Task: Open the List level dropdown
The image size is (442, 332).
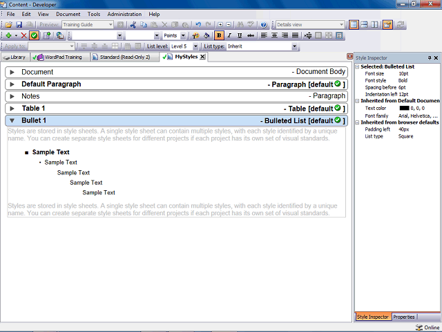Action: click(x=195, y=46)
